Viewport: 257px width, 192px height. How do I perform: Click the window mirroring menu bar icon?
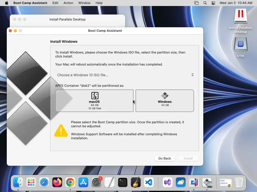(x=196, y=3)
